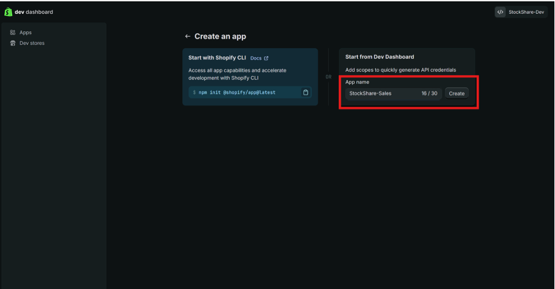Screen dimensions: 555x289
Task: Click the Access all app capabilities description
Action: pos(237,74)
